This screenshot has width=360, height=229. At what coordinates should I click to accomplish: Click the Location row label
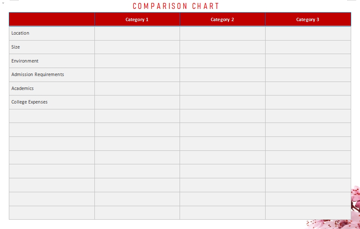coord(20,33)
